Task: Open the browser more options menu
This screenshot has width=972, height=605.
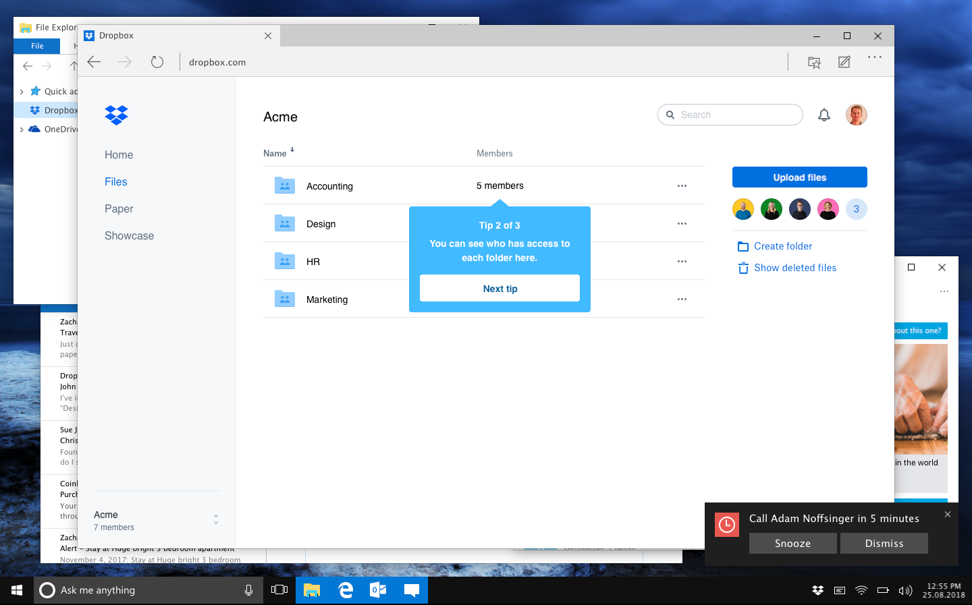Action: (875, 57)
